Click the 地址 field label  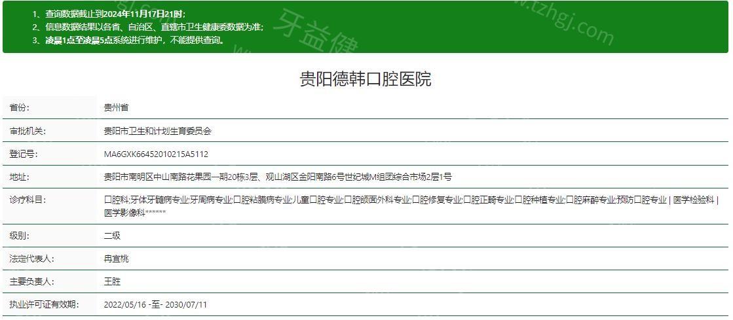[x=19, y=177]
